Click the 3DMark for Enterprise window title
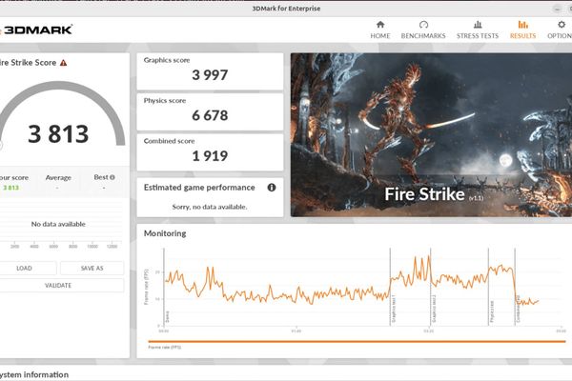This screenshot has height=381, width=572. [x=286, y=9]
